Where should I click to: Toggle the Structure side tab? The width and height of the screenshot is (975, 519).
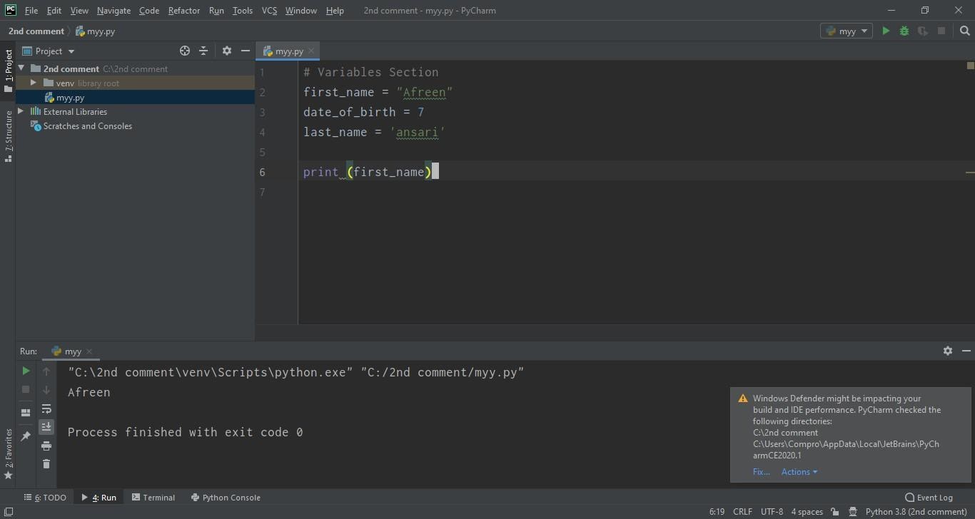coord(8,136)
